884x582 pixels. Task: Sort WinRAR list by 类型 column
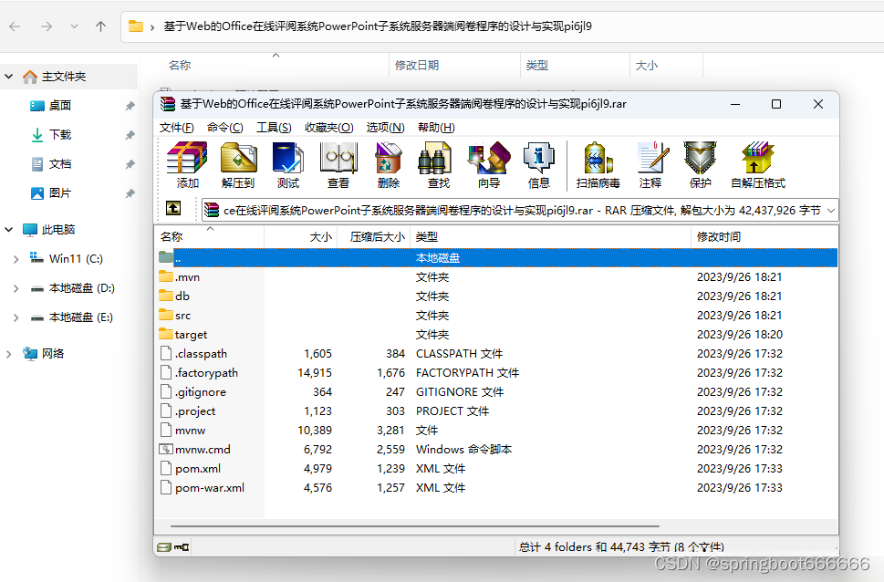(x=550, y=237)
